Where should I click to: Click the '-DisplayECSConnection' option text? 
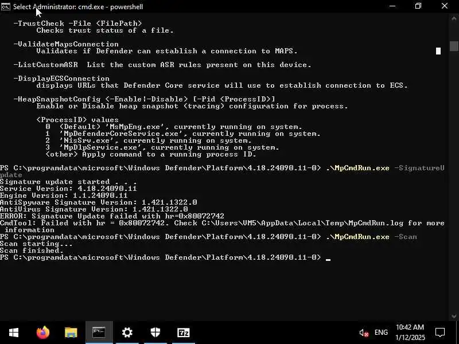(x=61, y=79)
